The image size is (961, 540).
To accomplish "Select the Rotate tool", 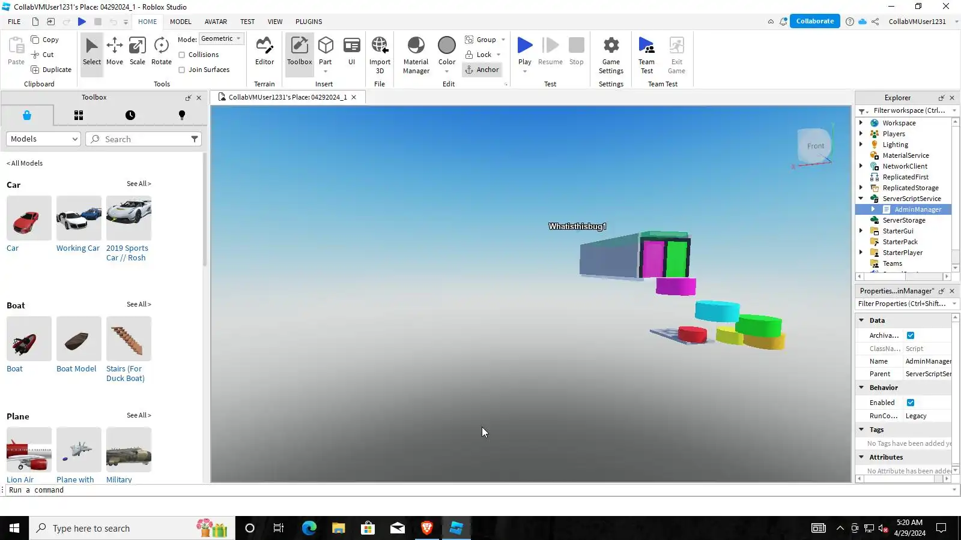I will pyautogui.click(x=161, y=52).
